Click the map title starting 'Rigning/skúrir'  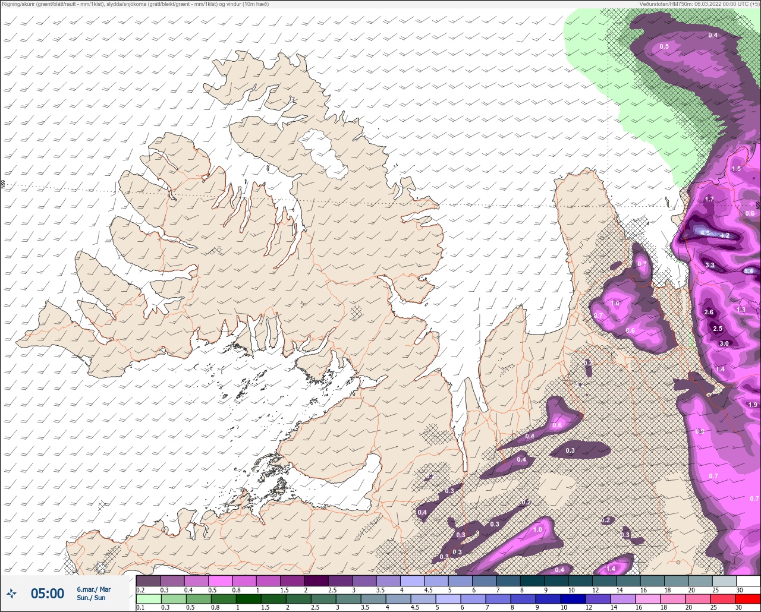(136, 4)
